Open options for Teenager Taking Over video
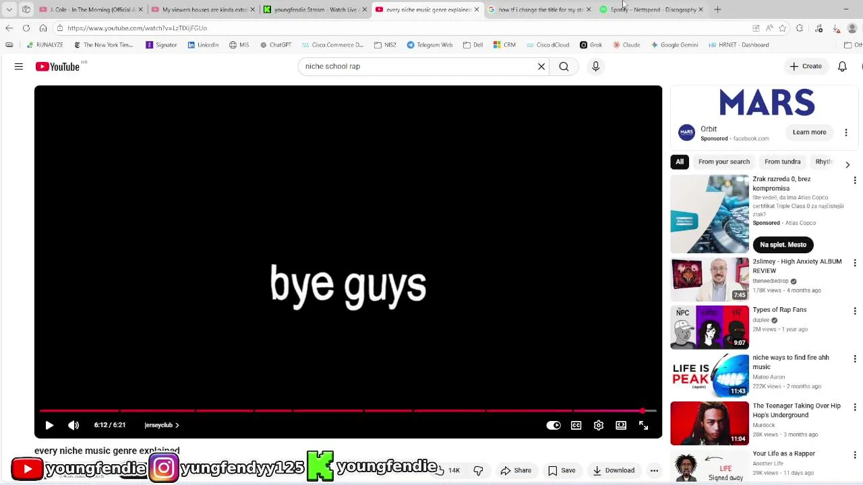The image size is (863, 485). point(855,407)
